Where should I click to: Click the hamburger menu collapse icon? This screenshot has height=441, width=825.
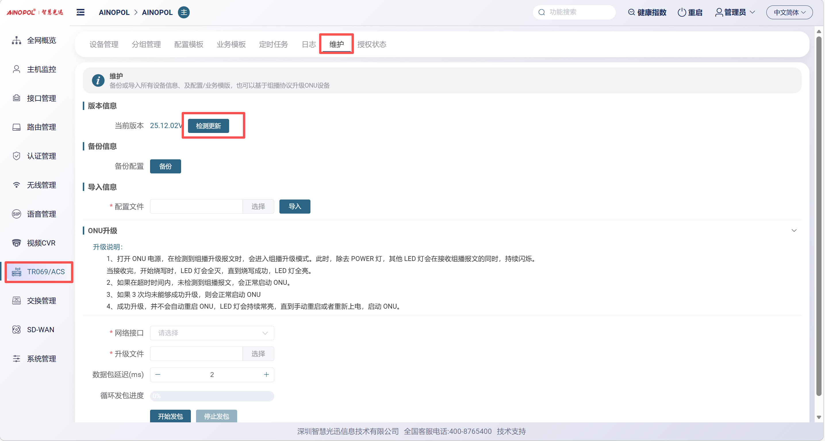coord(80,12)
